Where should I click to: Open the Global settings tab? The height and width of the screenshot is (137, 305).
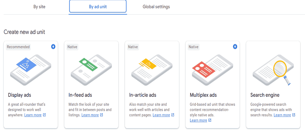156,7
